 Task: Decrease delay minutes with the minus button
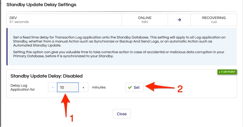[53, 87]
